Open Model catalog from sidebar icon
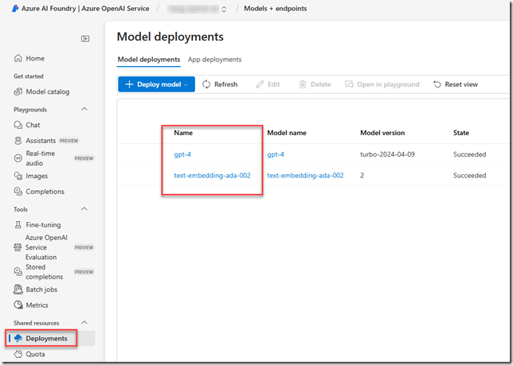Viewport: 513px width, 365px height. pyautogui.click(x=19, y=92)
